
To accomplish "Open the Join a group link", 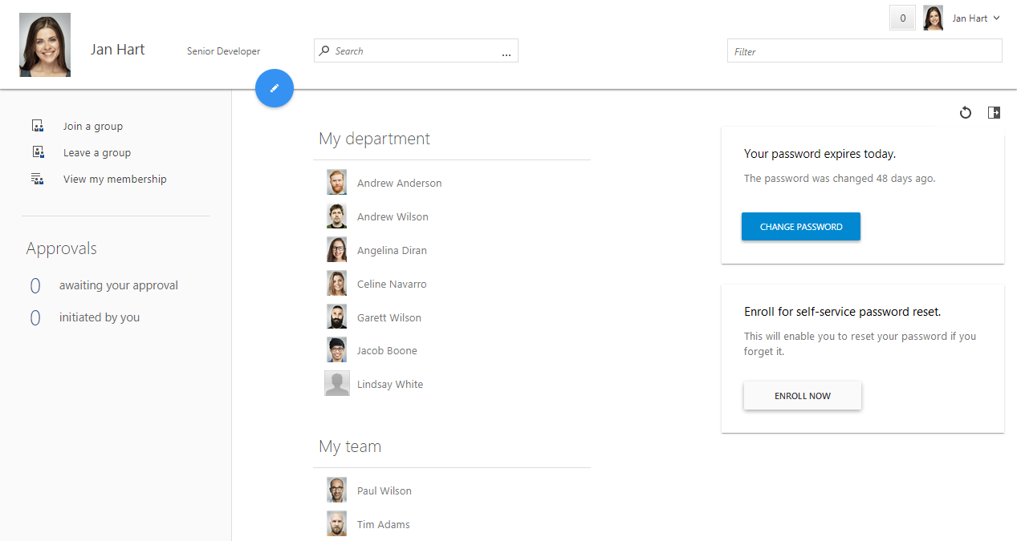I will [93, 126].
